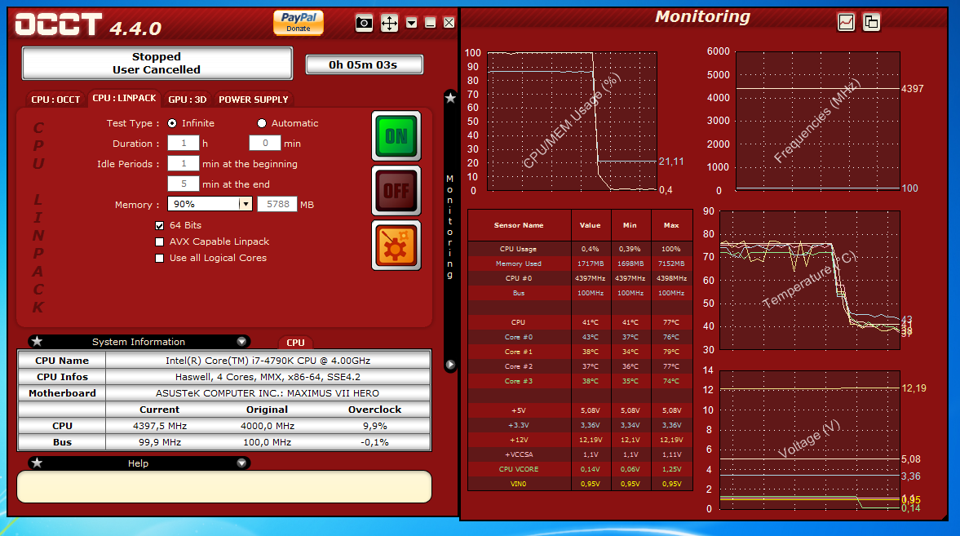
Task: Click the PayPal Donate button
Action: coord(299,23)
